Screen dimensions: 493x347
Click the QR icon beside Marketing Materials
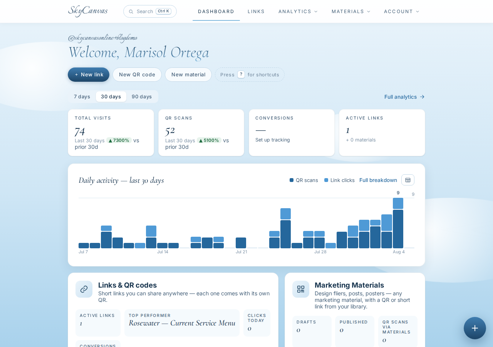(x=301, y=289)
